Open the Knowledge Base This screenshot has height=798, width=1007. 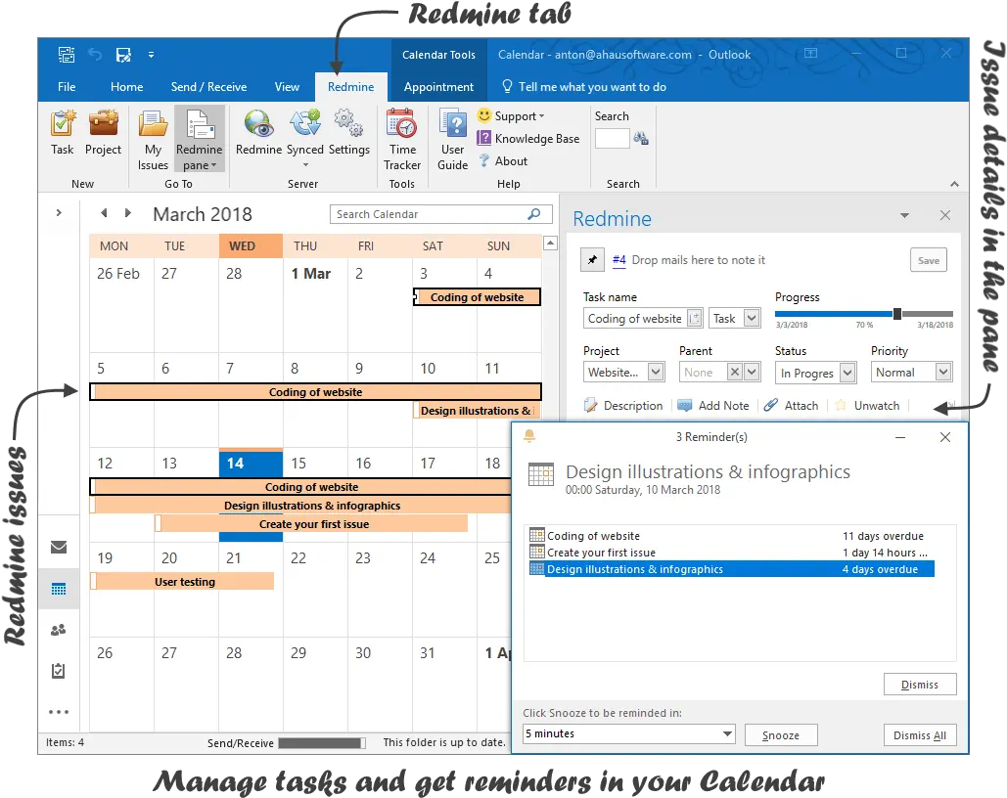coord(527,139)
